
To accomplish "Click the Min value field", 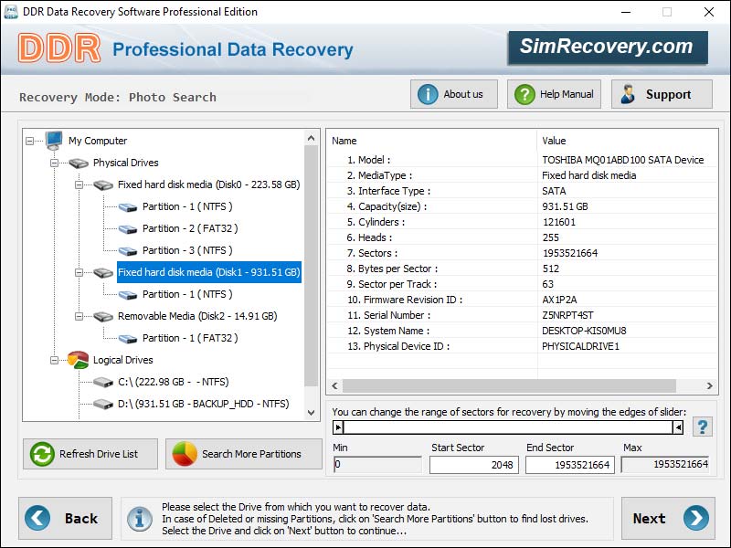I will 377,464.
